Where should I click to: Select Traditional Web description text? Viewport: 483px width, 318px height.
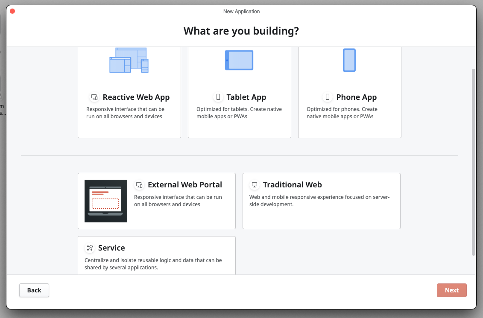coord(319,201)
